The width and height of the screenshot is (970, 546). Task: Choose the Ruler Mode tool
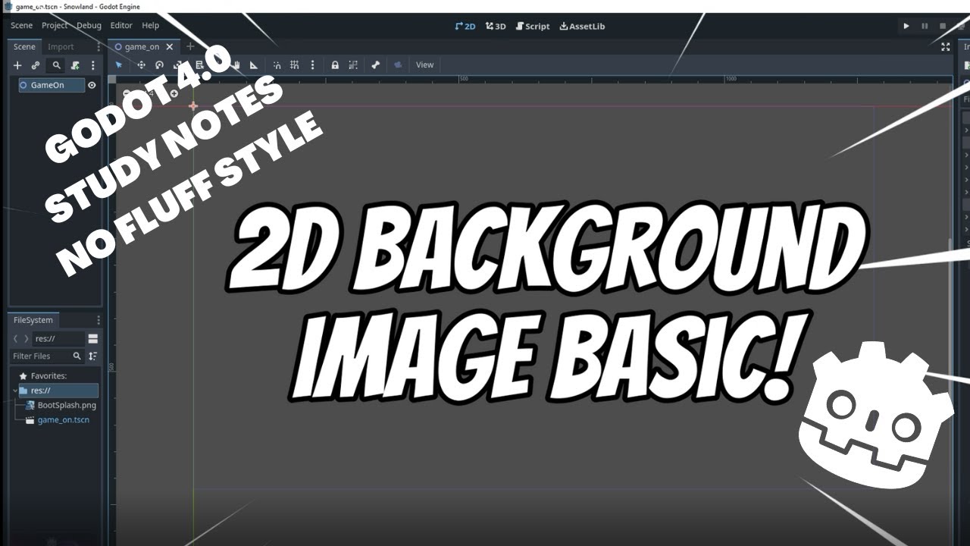(x=254, y=65)
